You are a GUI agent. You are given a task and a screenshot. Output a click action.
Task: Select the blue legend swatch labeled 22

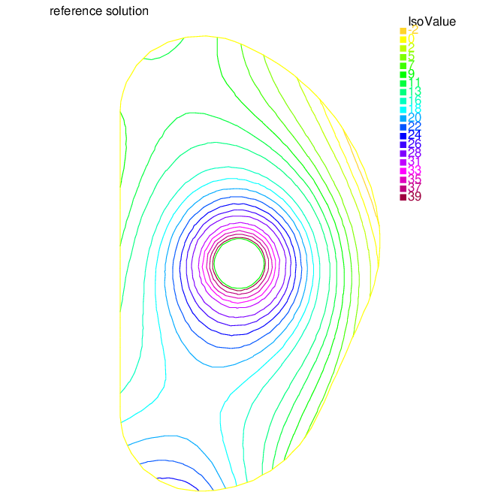(403, 127)
